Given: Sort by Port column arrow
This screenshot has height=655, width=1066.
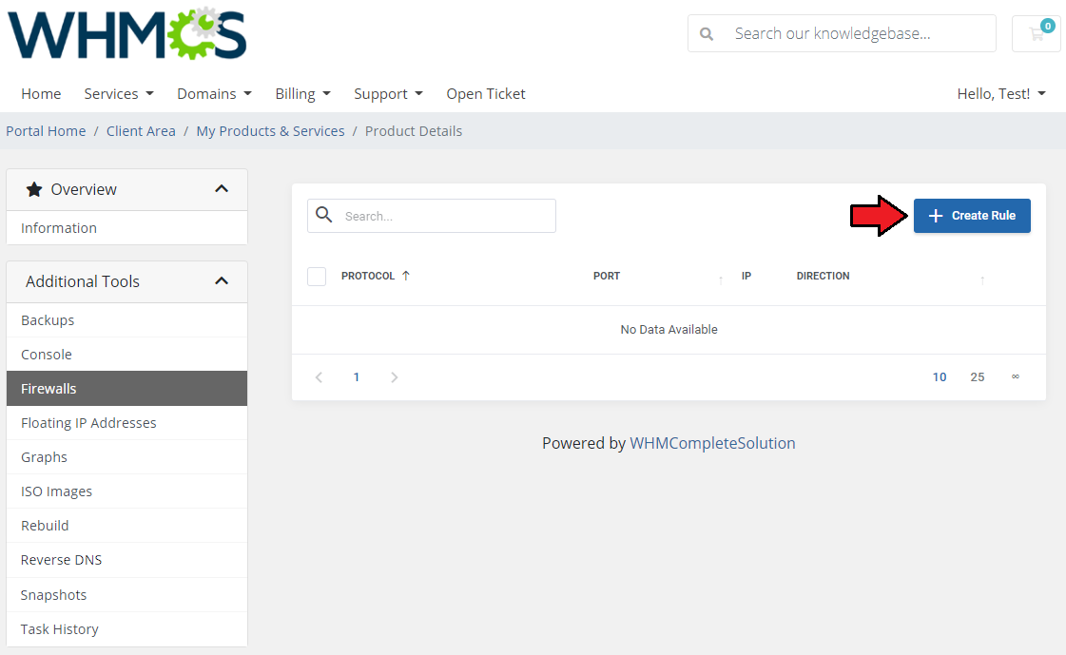Looking at the screenshot, I should pyautogui.click(x=721, y=279).
